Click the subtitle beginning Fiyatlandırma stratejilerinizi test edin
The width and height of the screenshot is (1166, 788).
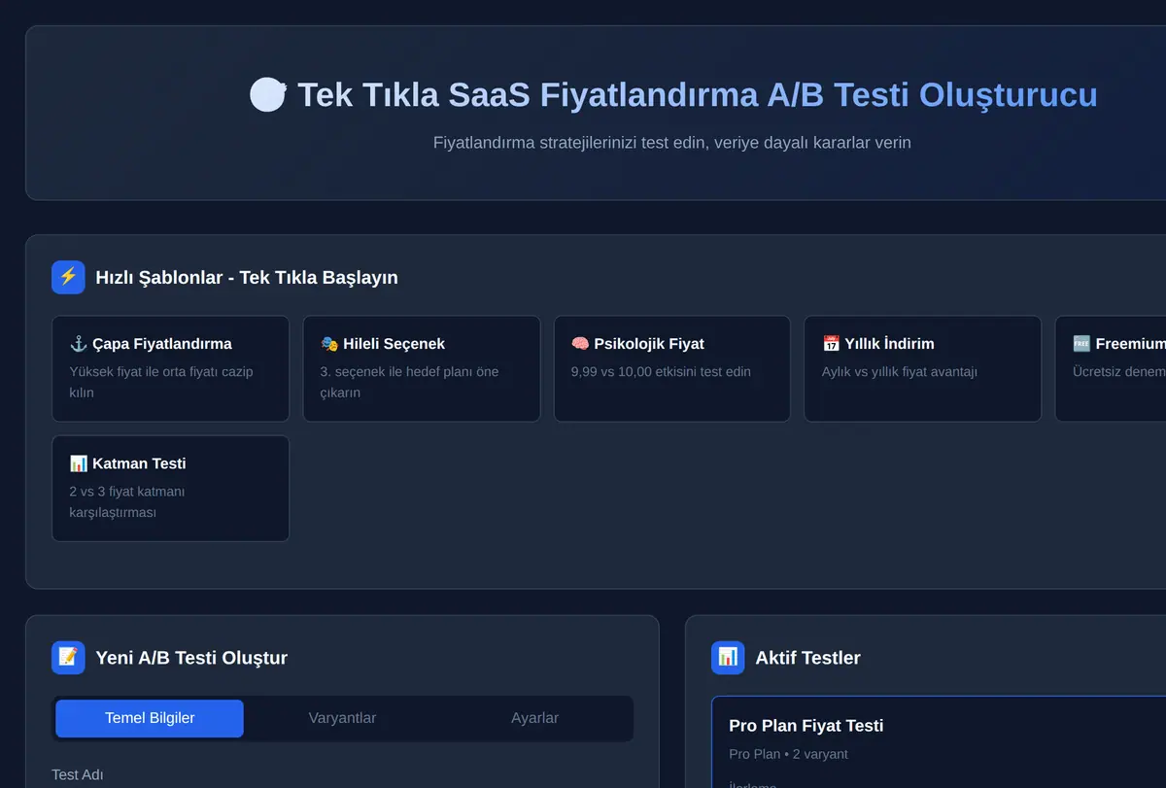672,143
